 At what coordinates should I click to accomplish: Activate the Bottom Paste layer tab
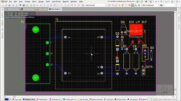(120, 99)
